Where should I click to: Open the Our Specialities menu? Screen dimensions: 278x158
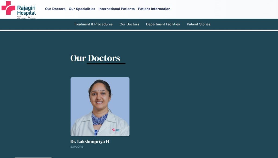[x=82, y=9]
